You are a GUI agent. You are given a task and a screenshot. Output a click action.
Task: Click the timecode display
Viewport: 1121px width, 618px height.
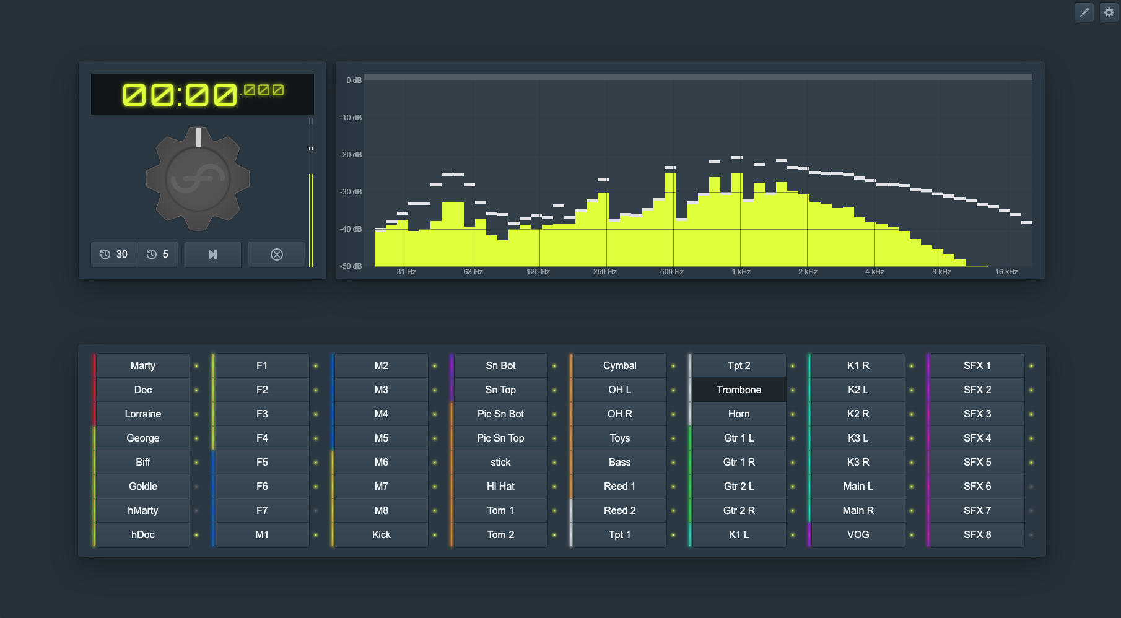pos(203,94)
